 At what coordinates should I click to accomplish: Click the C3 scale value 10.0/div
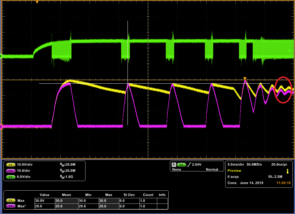pyautogui.click(x=24, y=171)
